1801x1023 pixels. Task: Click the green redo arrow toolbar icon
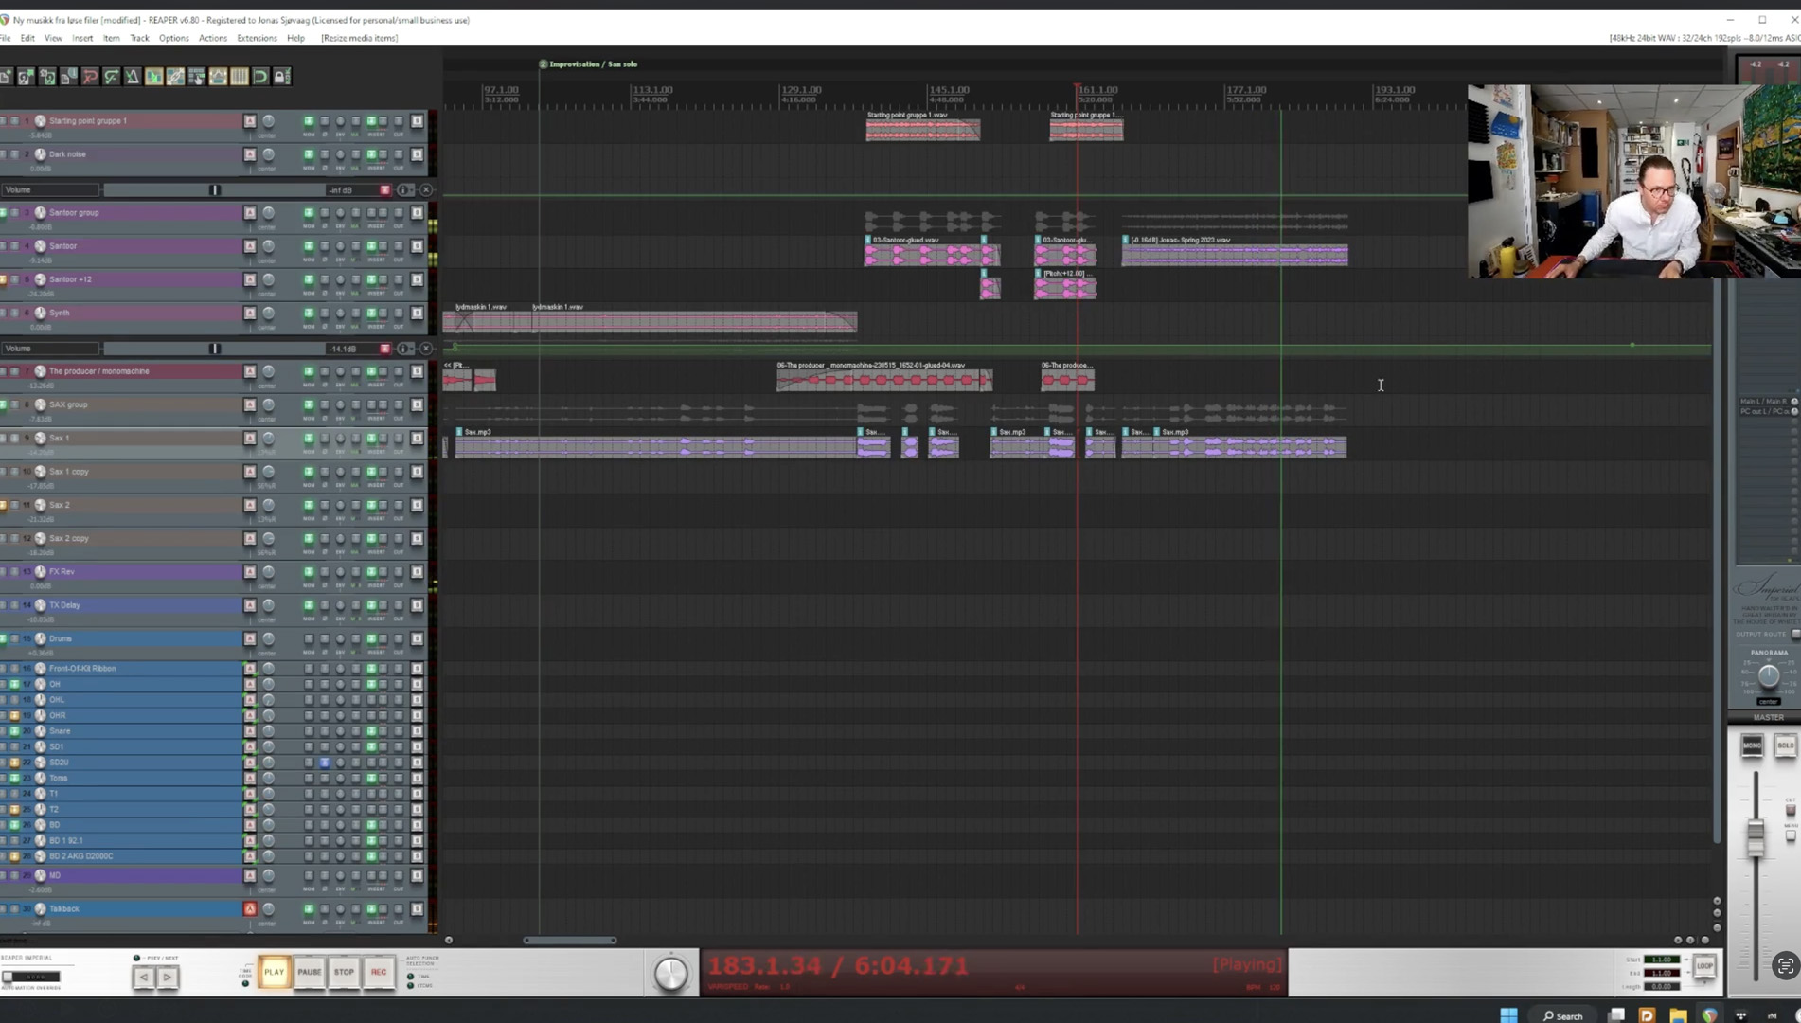pyautogui.click(x=112, y=77)
